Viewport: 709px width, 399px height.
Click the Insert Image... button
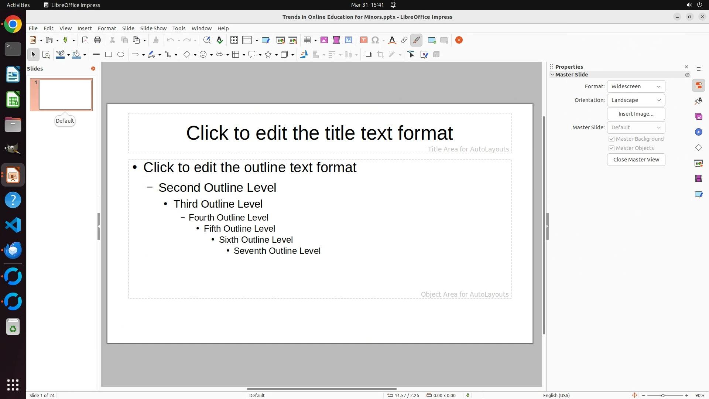tap(636, 114)
